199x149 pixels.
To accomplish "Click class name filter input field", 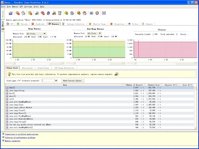I will click(48, 81).
